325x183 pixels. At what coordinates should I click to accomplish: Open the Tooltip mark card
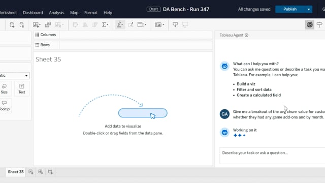click(5, 106)
